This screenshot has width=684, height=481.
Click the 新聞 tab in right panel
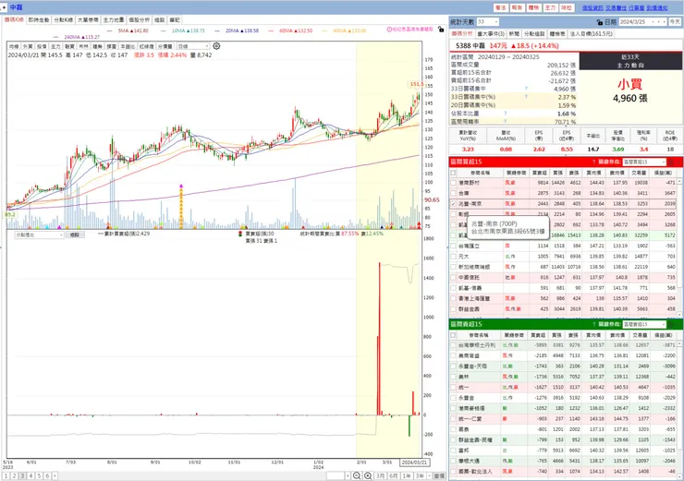pos(514,34)
